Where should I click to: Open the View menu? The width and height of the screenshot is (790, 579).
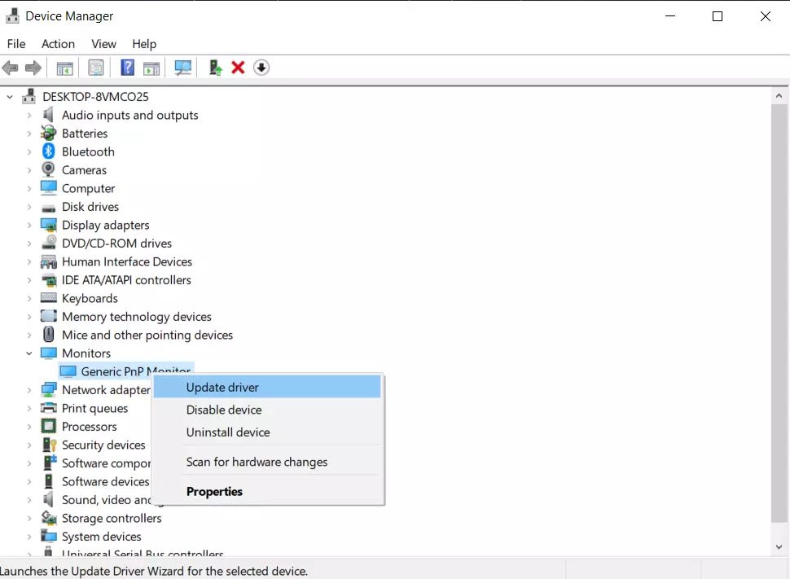(103, 44)
